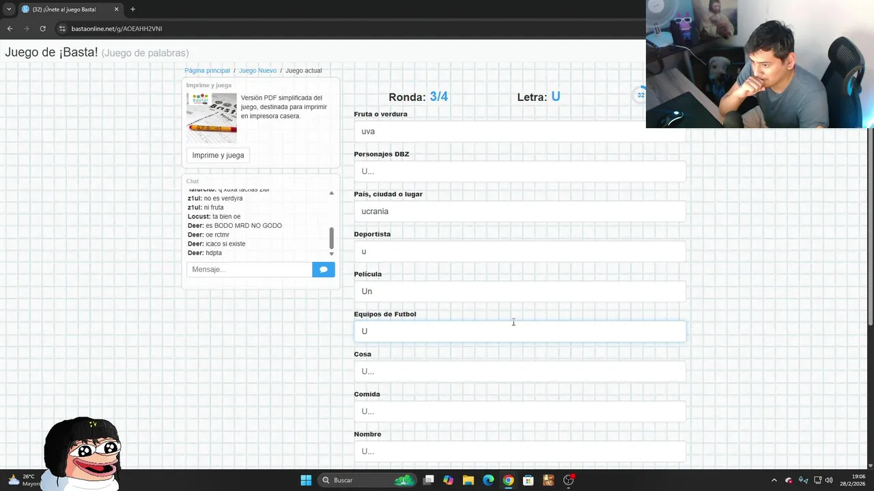
Task: Send the chat message with the blue button
Action: tap(324, 269)
